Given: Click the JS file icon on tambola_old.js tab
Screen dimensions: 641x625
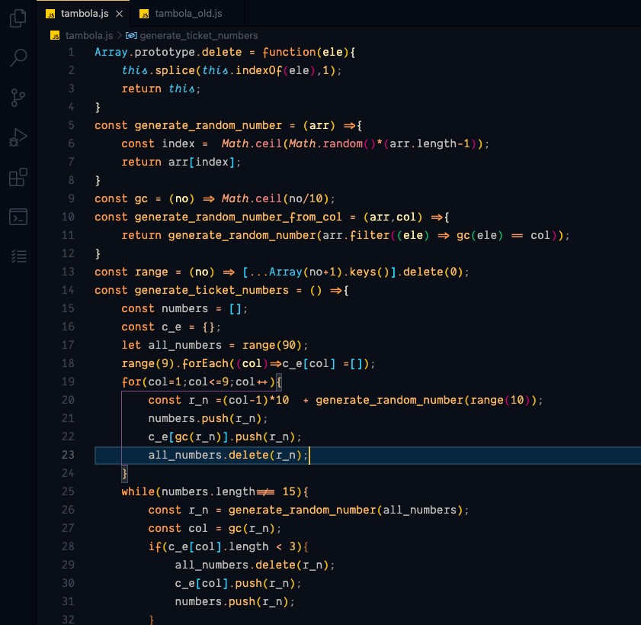Looking at the screenshot, I should (144, 14).
